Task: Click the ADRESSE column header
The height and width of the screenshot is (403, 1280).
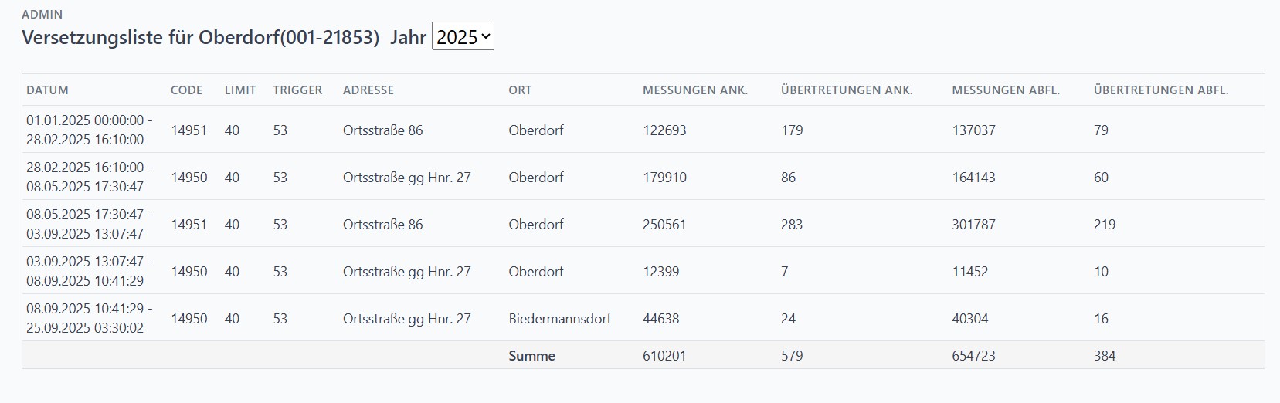Action: click(368, 90)
